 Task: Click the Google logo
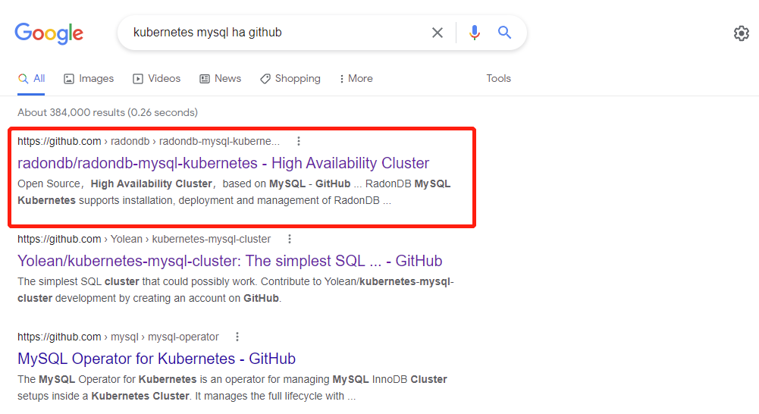[x=49, y=33]
